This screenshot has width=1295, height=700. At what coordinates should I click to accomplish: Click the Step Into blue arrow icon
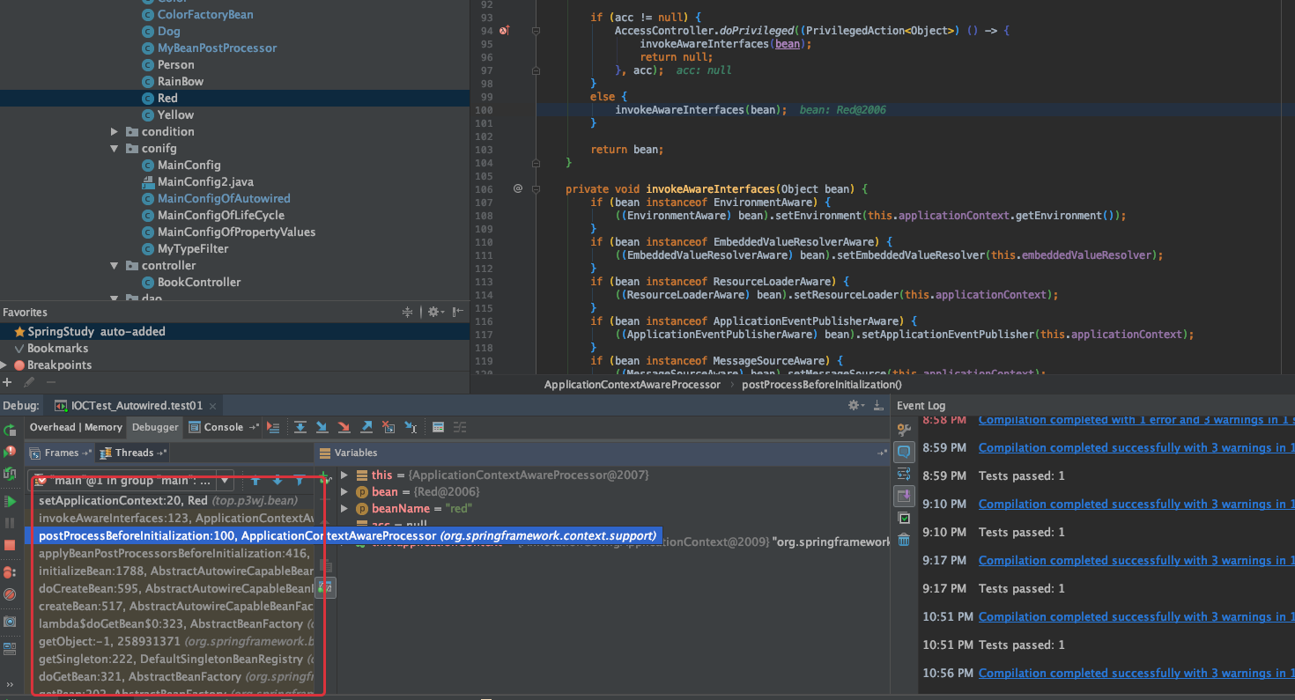[x=322, y=427]
